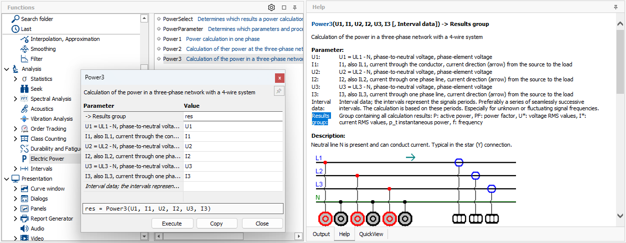Collapse the Analysis tree group
Image resolution: width=626 pixels, height=243 pixels.
click(x=6, y=69)
